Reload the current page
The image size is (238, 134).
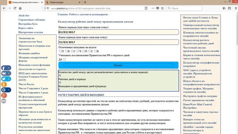15,8
